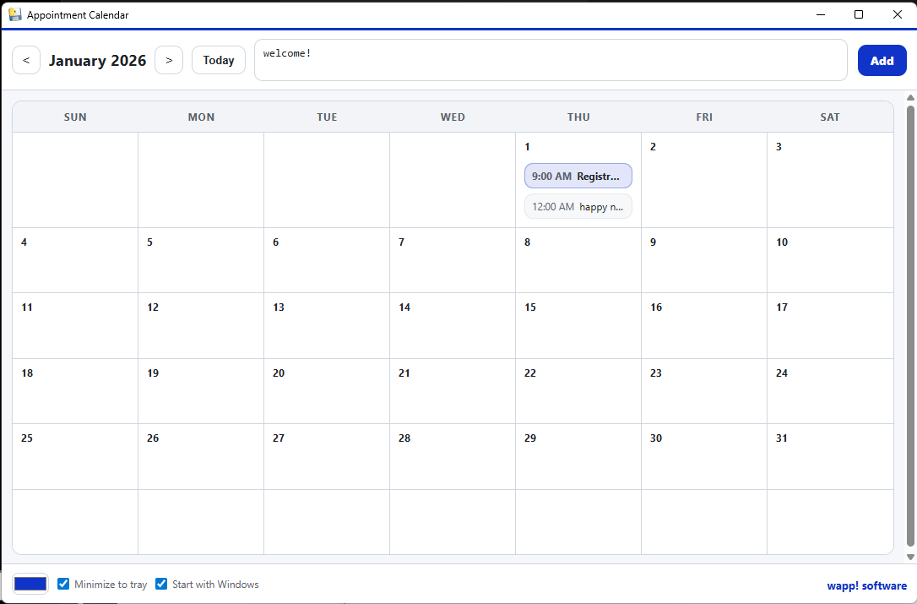
Task: Click the scrollbar up arrow on the right edge
Action: 909,98
